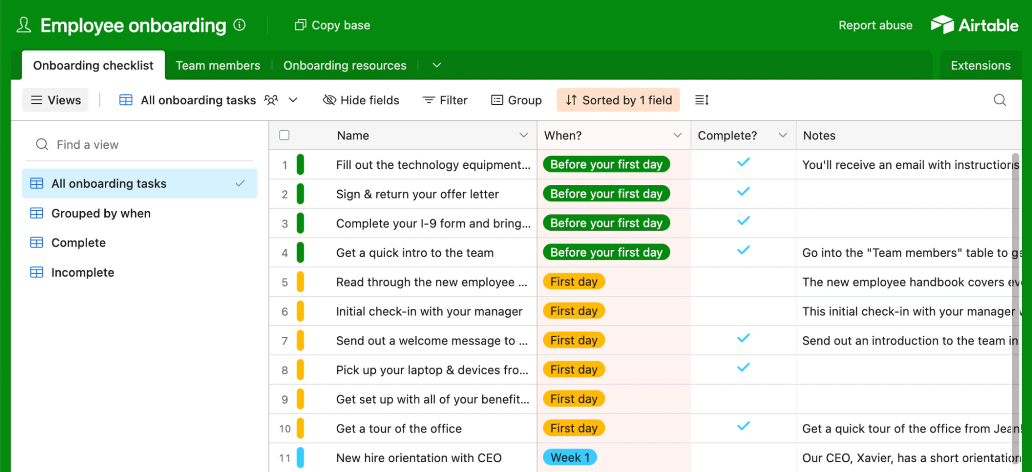Open Sorted by 1 field settings
The image size is (1032, 472).
(x=618, y=100)
